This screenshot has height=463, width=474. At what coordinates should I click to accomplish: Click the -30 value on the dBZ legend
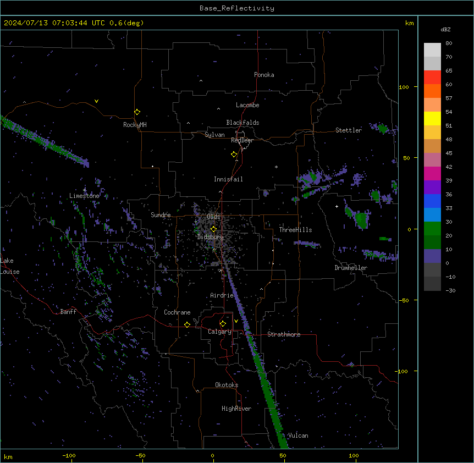450,291
